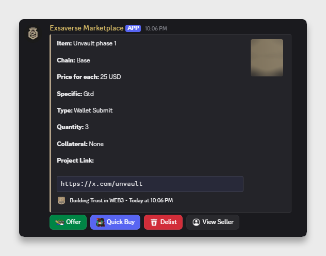Click the profile icon on View Seller
This screenshot has width=326, height=256.
[x=196, y=222]
